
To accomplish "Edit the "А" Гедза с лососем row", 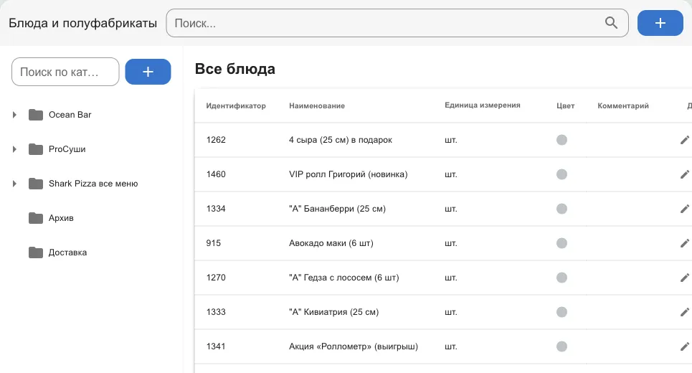I will coord(685,278).
